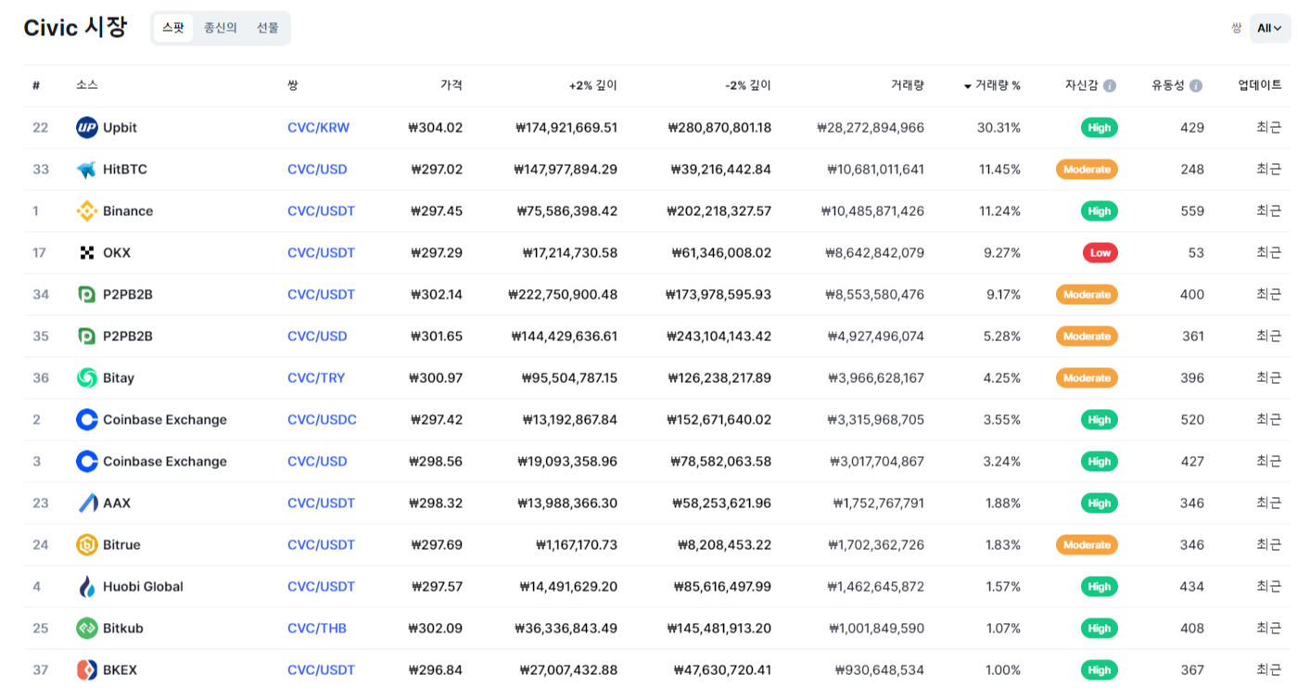Sort by the 거래량 column header
This screenshot has height=688, width=1310.
[908, 85]
